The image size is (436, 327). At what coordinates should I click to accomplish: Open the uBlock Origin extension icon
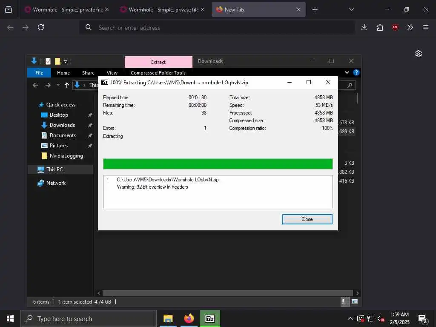coord(395,27)
